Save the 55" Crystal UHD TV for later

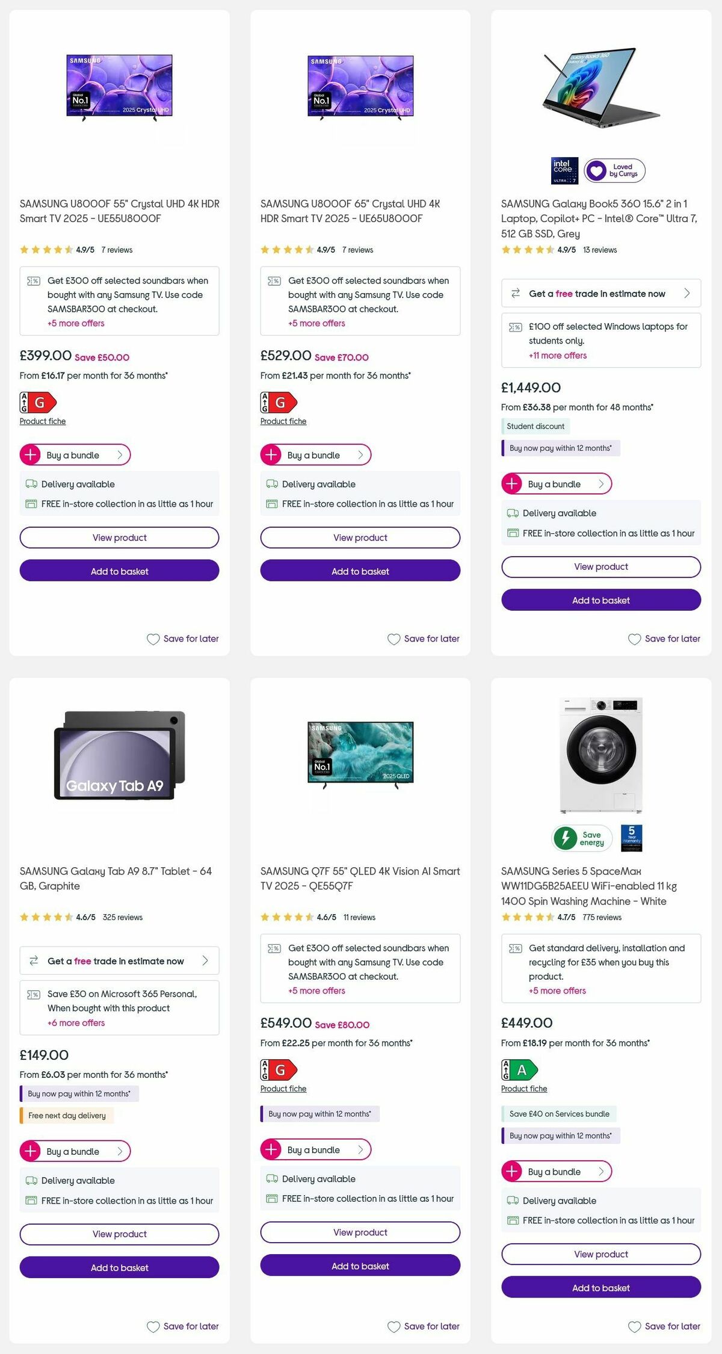(x=182, y=638)
